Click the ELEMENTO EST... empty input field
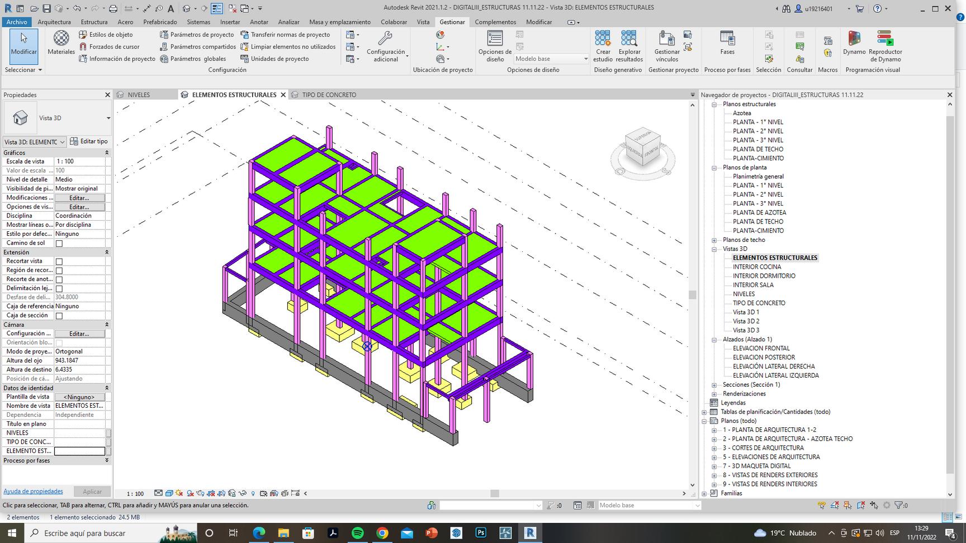 pyautogui.click(x=79, y=451)
